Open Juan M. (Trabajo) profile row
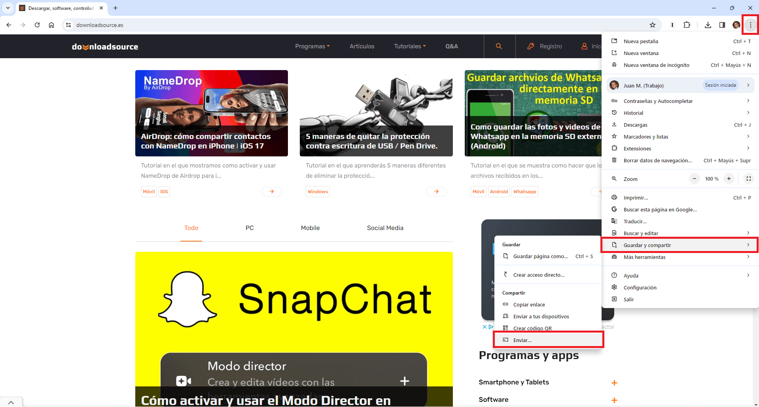Screen dimensions: 759x407 pos(680,85)
